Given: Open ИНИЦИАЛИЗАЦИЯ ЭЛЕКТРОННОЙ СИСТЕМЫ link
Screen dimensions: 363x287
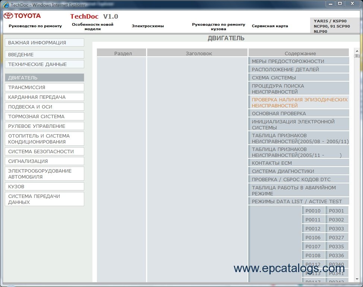Looking at the screenshot, I should [299, 124].
